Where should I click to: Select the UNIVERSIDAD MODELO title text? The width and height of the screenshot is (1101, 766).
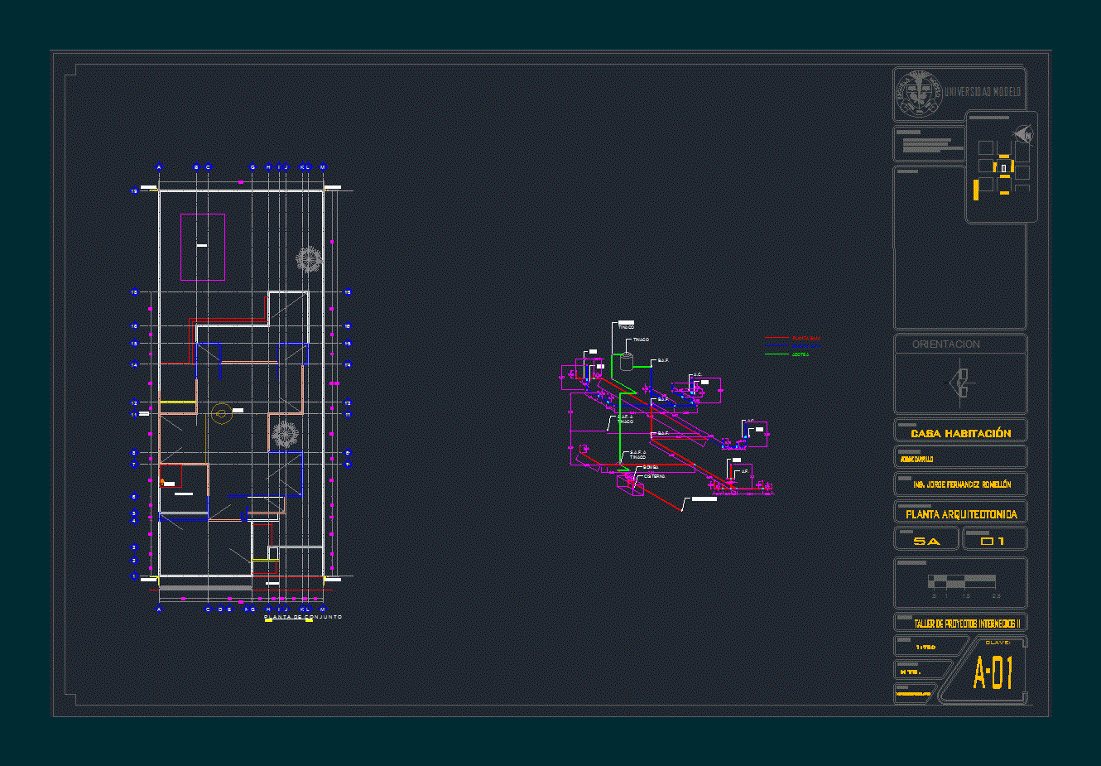983,93
